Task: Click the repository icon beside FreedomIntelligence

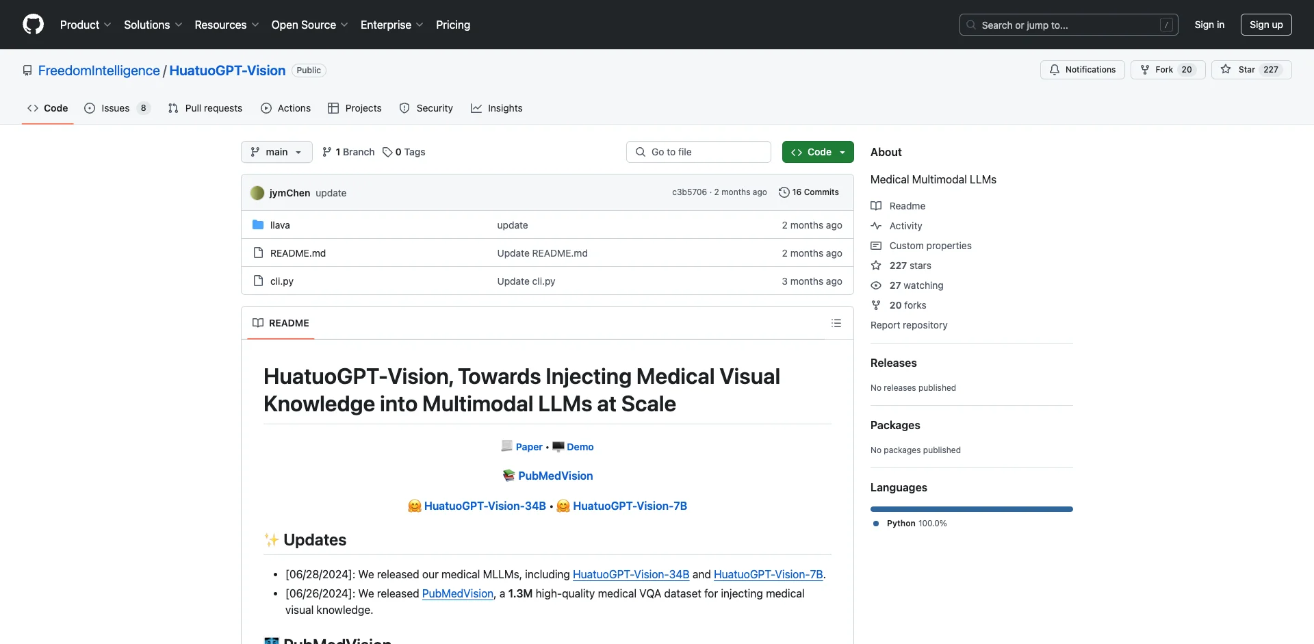Action: tap(27, 70)
